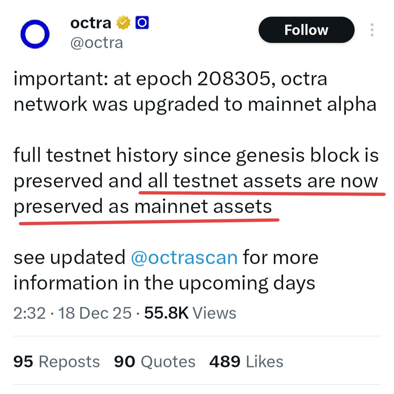The width and height of the screenshot is (394, 394).
Task: Open the octra display name
Action: pos(90,24)
